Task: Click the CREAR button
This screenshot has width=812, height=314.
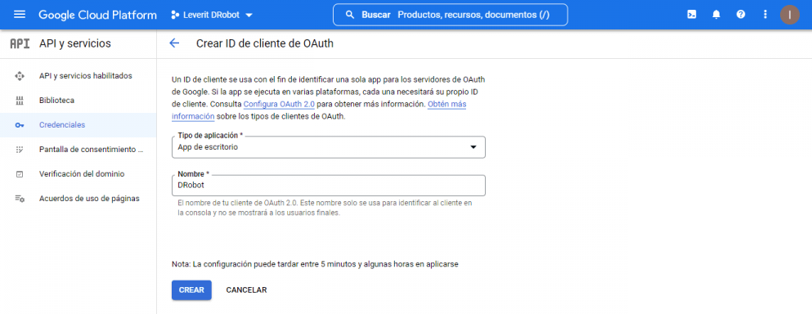Action: pyautogui.click(x=191, y=290)
